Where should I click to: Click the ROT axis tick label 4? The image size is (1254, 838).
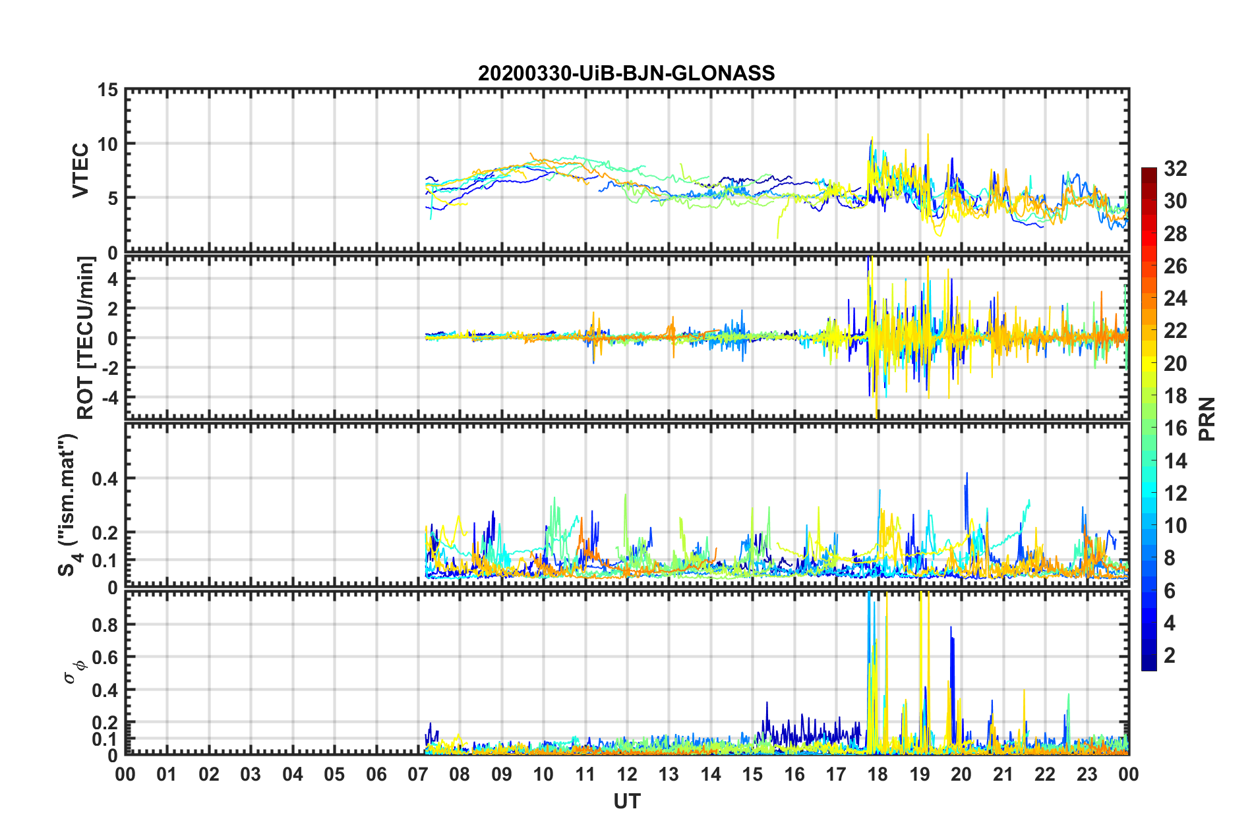112,279
